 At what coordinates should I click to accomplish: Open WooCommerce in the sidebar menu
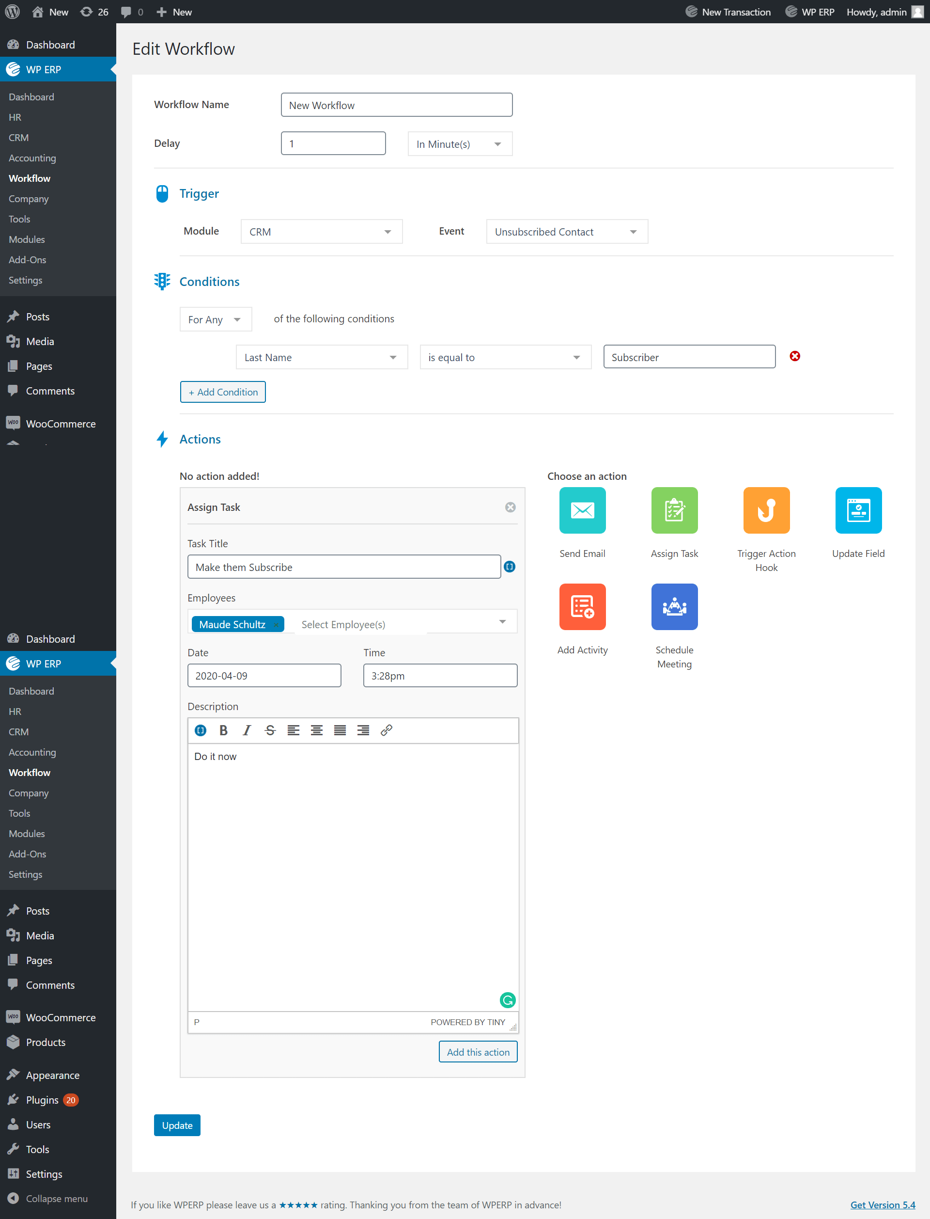pyautogui.click(x=61, y=424)
